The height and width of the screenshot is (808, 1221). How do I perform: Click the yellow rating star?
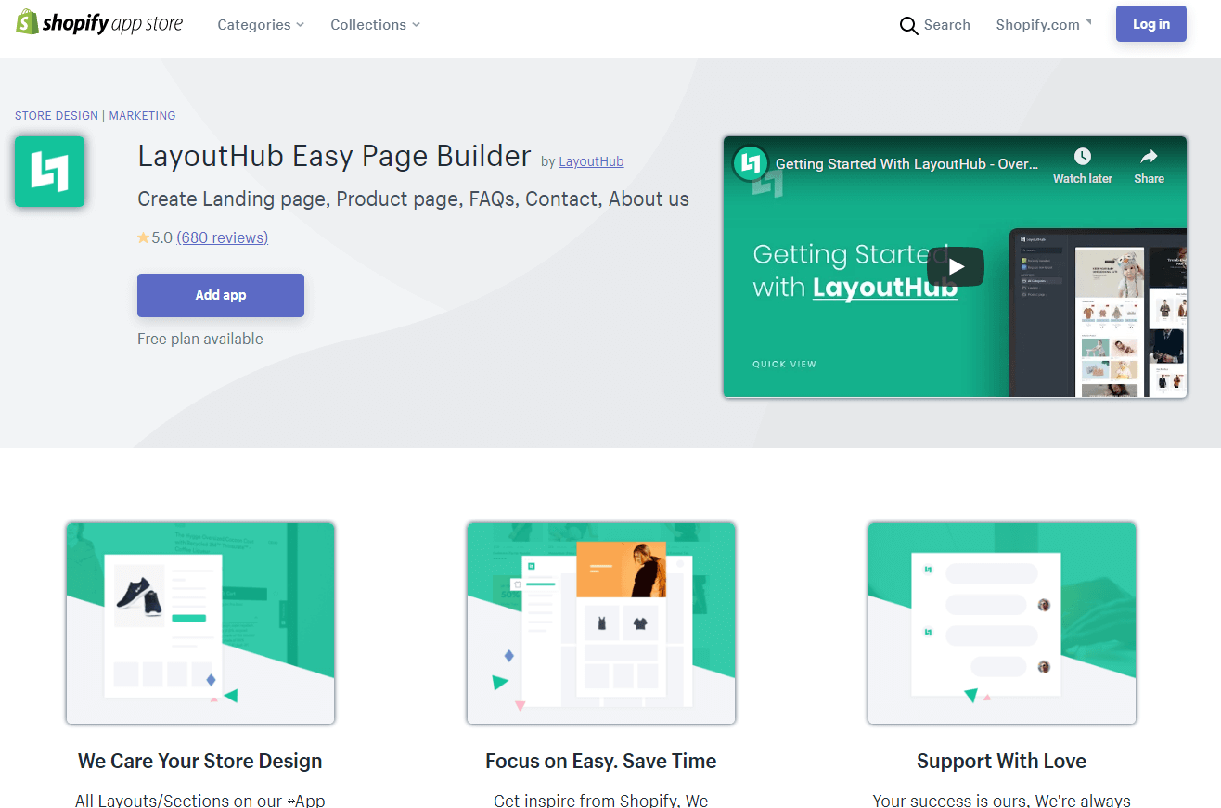pyautogui.click(x=144, y=237)
